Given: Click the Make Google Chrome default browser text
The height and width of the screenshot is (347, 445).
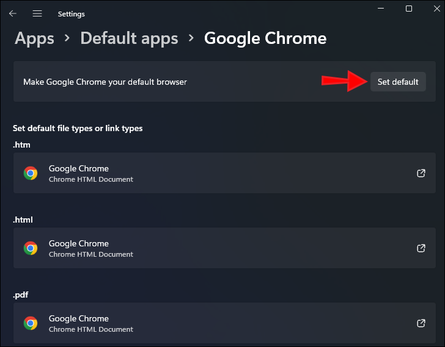Looking at the screenshot, I should coord(105,82).
